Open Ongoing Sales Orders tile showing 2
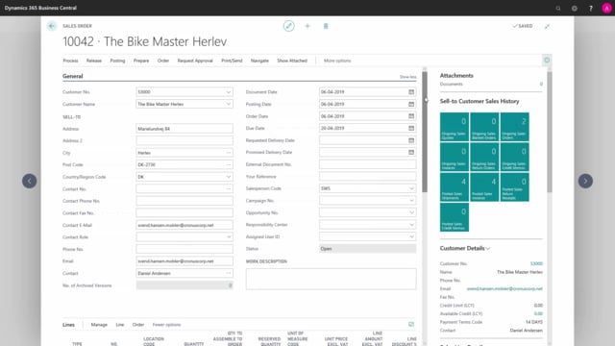The image size is (615, 346). pyautogui.click(x=515, y=127)
